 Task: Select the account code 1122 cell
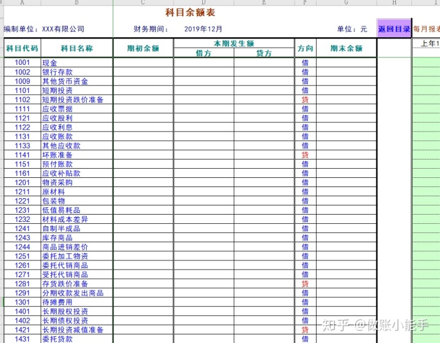pos(22,127)
